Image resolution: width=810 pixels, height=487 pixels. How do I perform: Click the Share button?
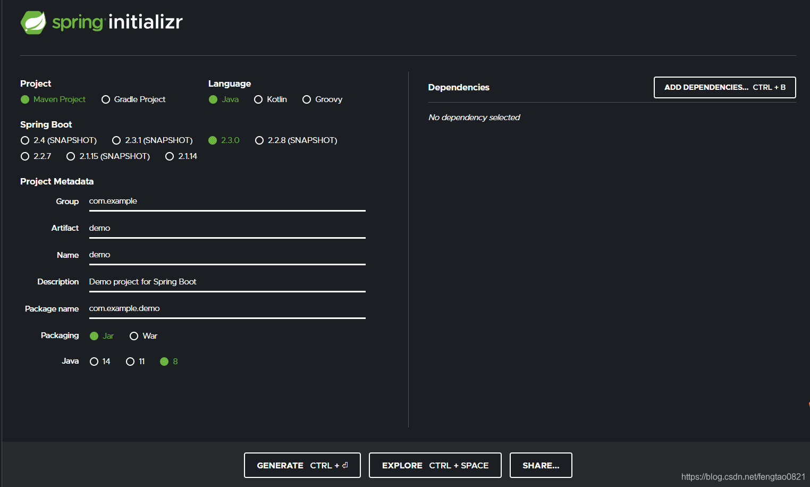tap(541, 465)
